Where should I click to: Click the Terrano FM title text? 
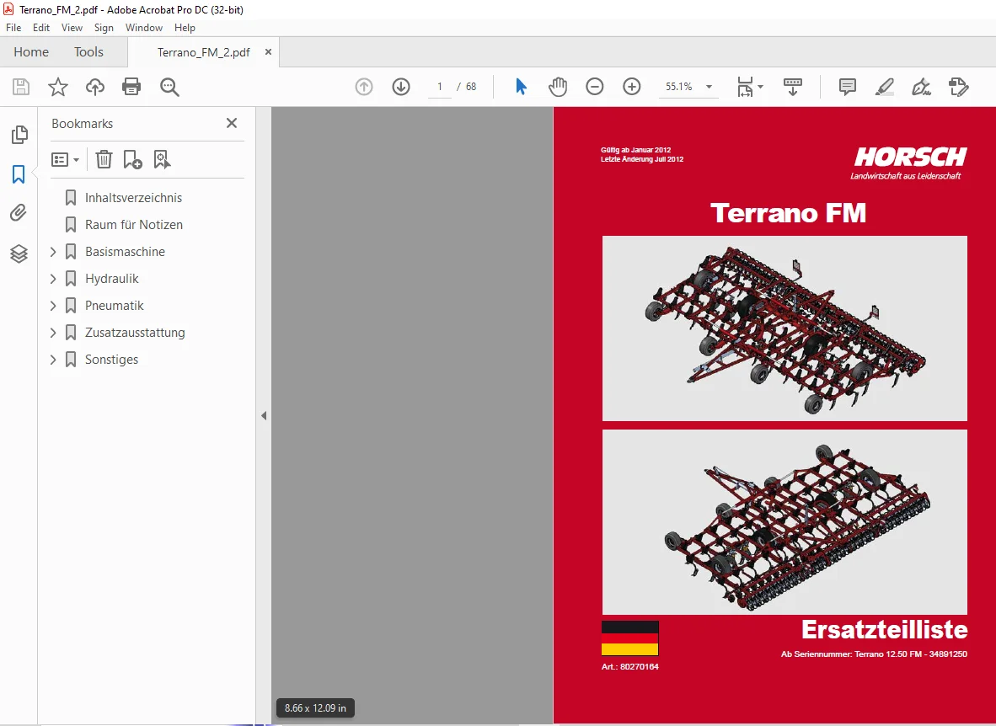click(788, 213)
